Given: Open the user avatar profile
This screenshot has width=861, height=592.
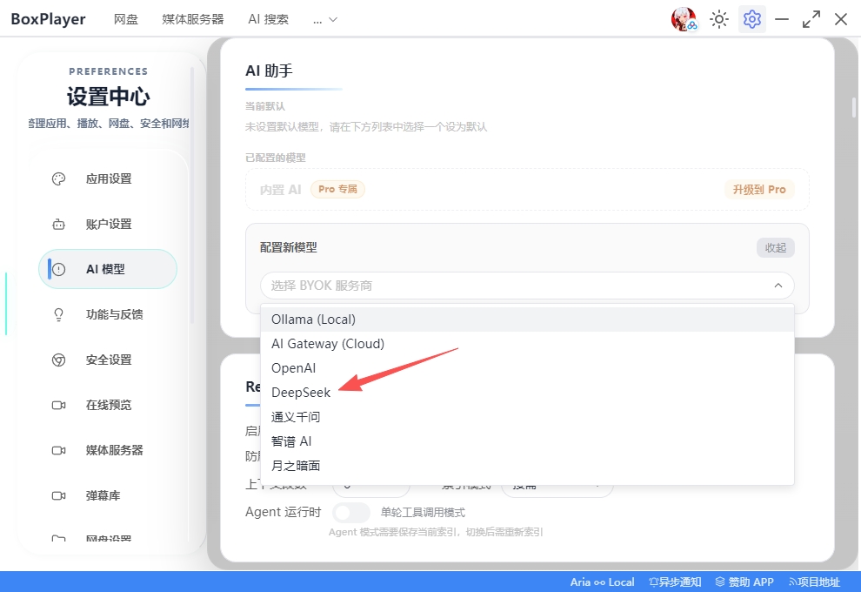Looking at the screenshot, I should tap(684, 19).
